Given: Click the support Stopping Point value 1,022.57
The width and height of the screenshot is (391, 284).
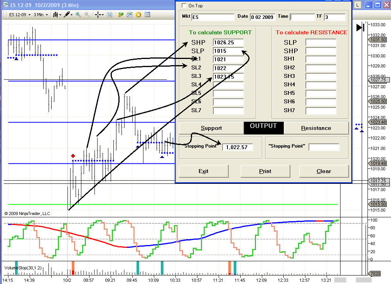Looking at the screenshot, I should [x=238, y=147].
